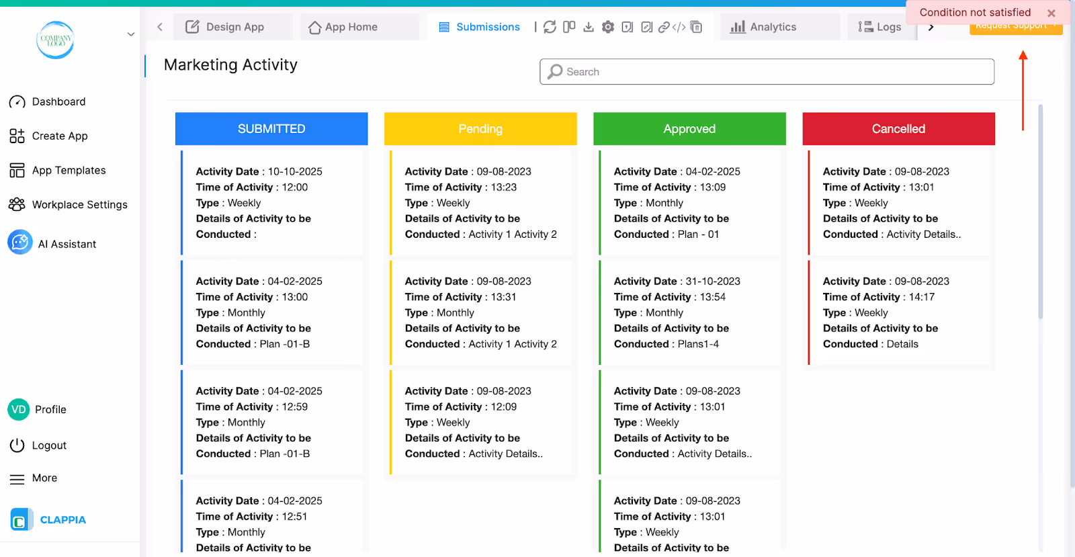Select the Submissions tab
The height and width of the screenshot is (557, 1075).
click(x=479, y=27)
